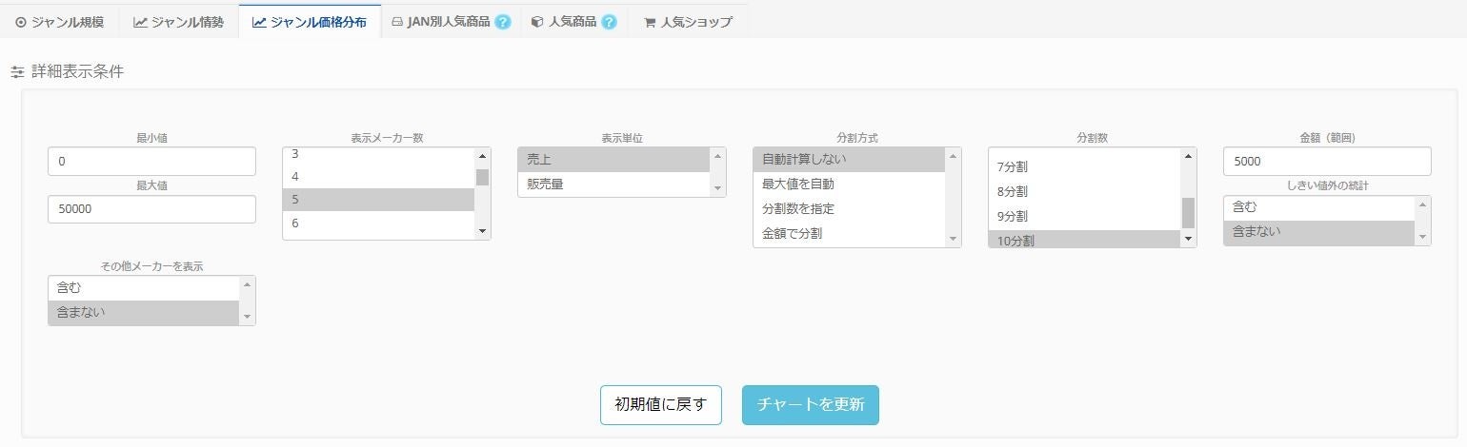Click help icon beside JAN別人気商品 tab
The image size is (1467, 447).
(x=503, y=22)
